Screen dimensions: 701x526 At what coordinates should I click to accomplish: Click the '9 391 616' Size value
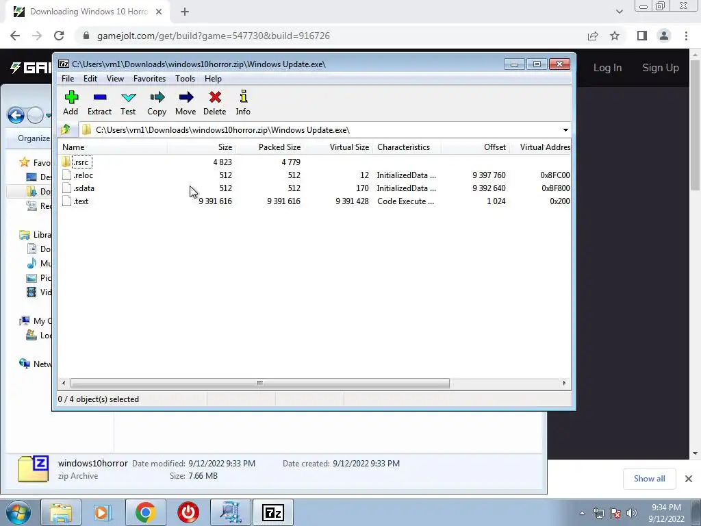tap(215, 201)
